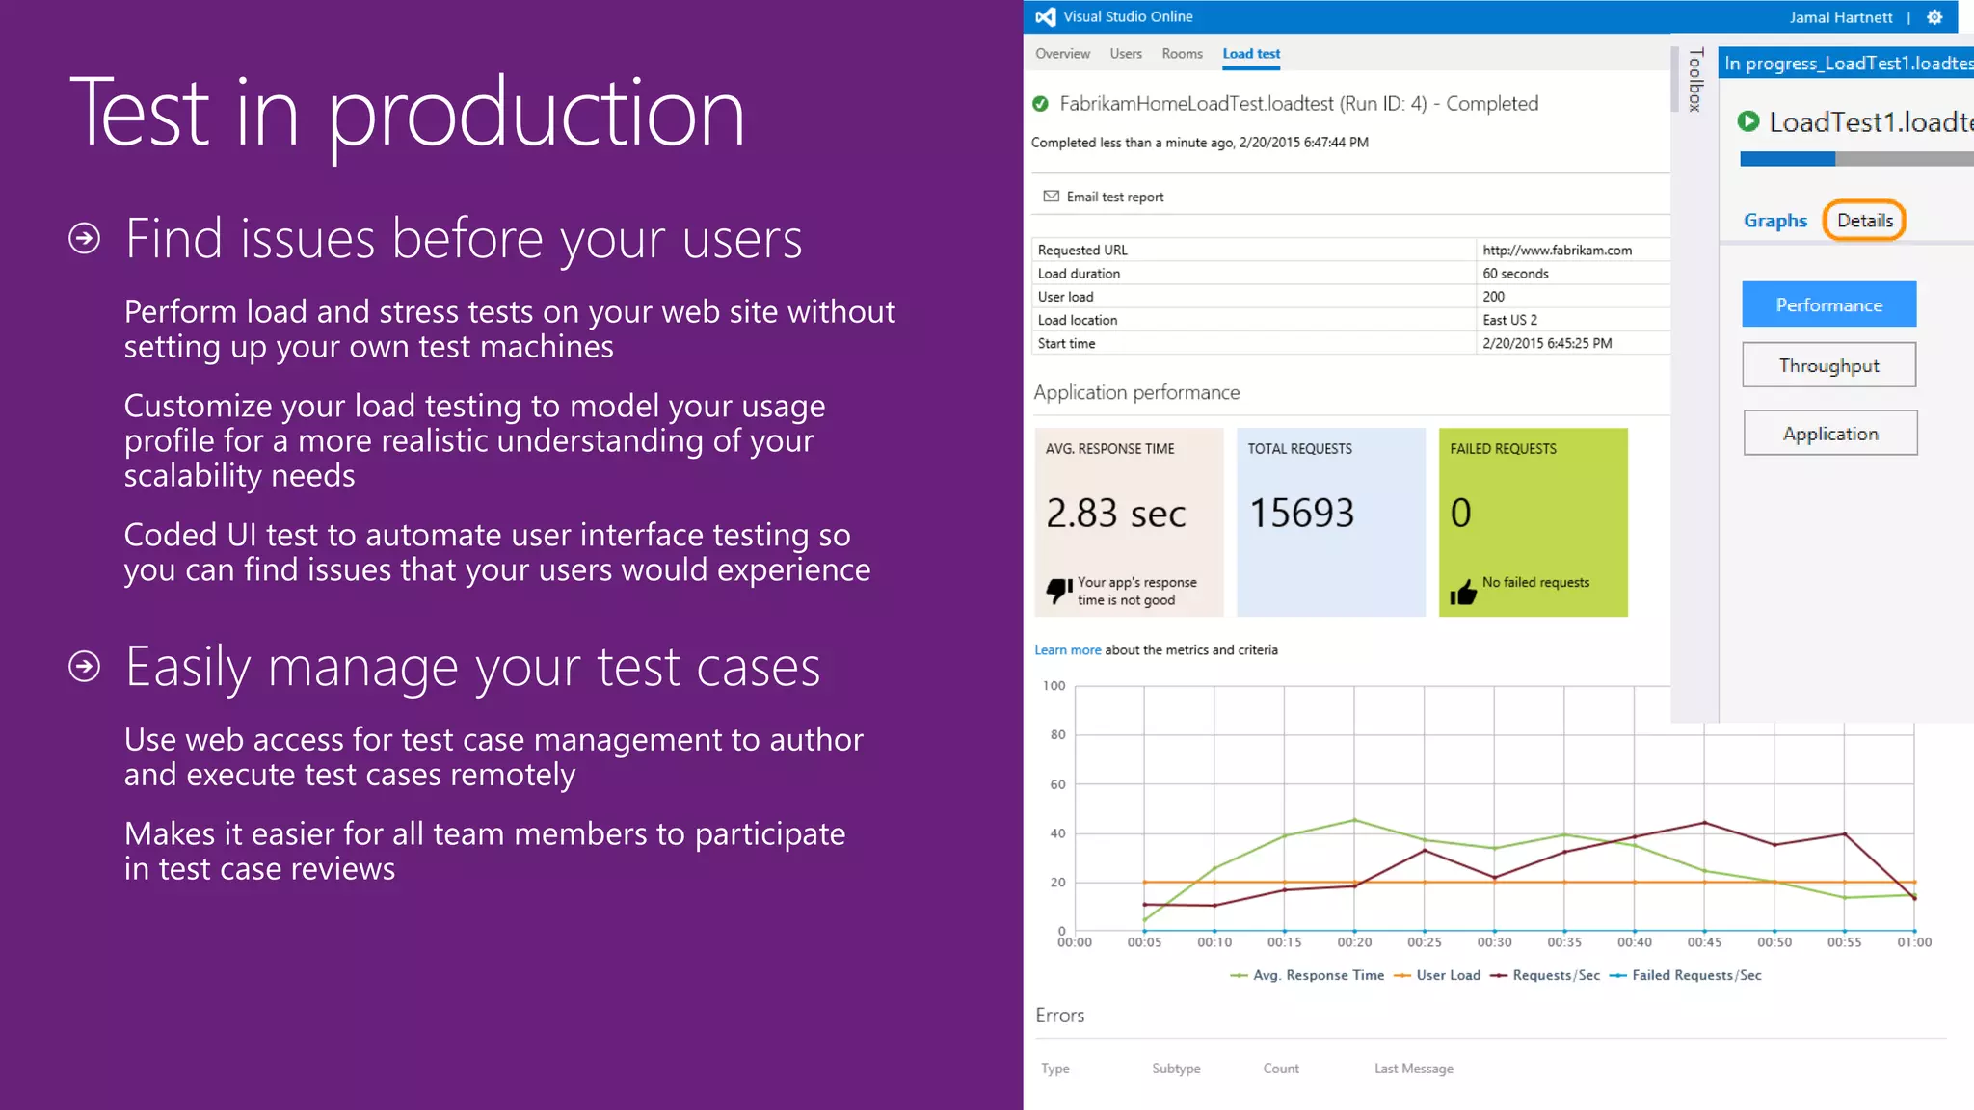This screenshot has width=1974, height=1110.
Task: Click the LoadTest1 blue progress bar
Action: 1787,159
